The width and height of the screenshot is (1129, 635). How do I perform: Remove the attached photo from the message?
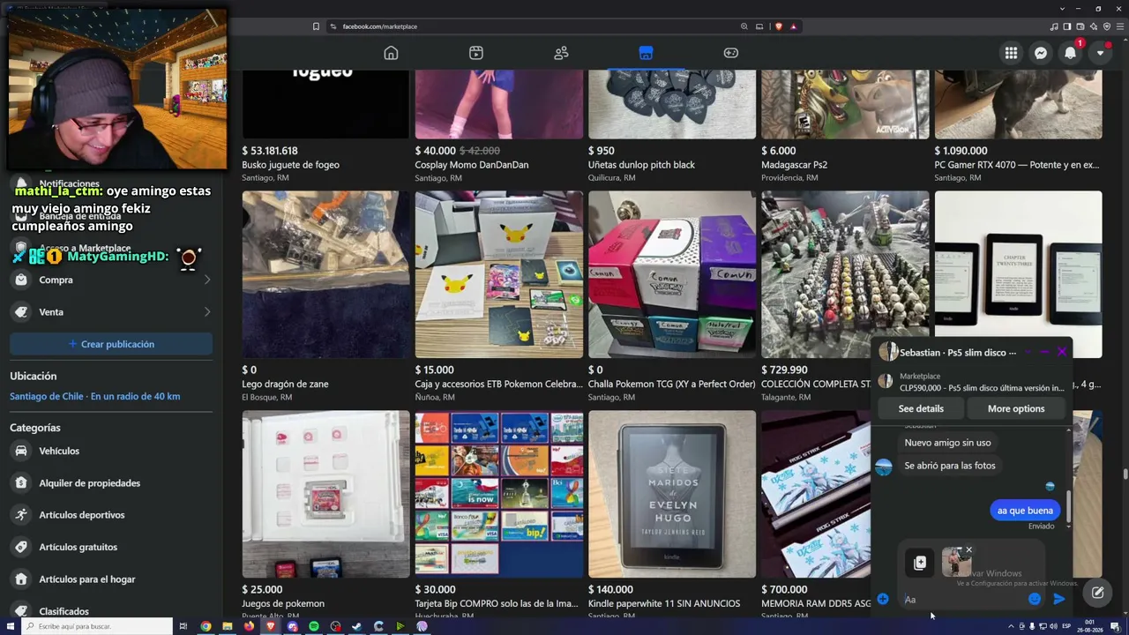point(968,550)
